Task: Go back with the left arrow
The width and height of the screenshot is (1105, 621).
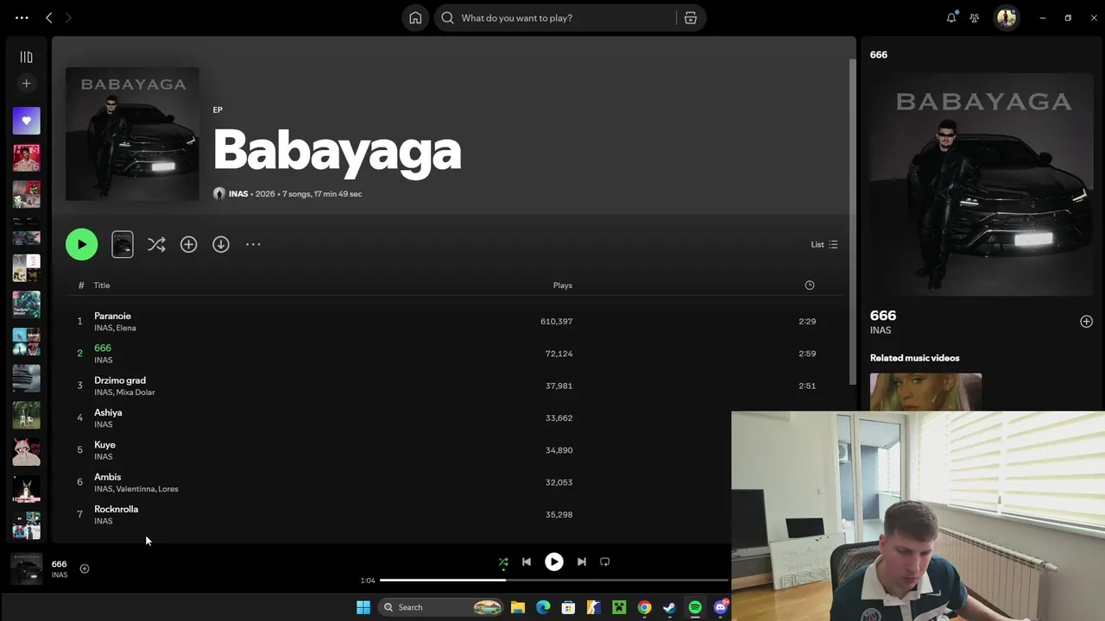Action: (49, 17)
